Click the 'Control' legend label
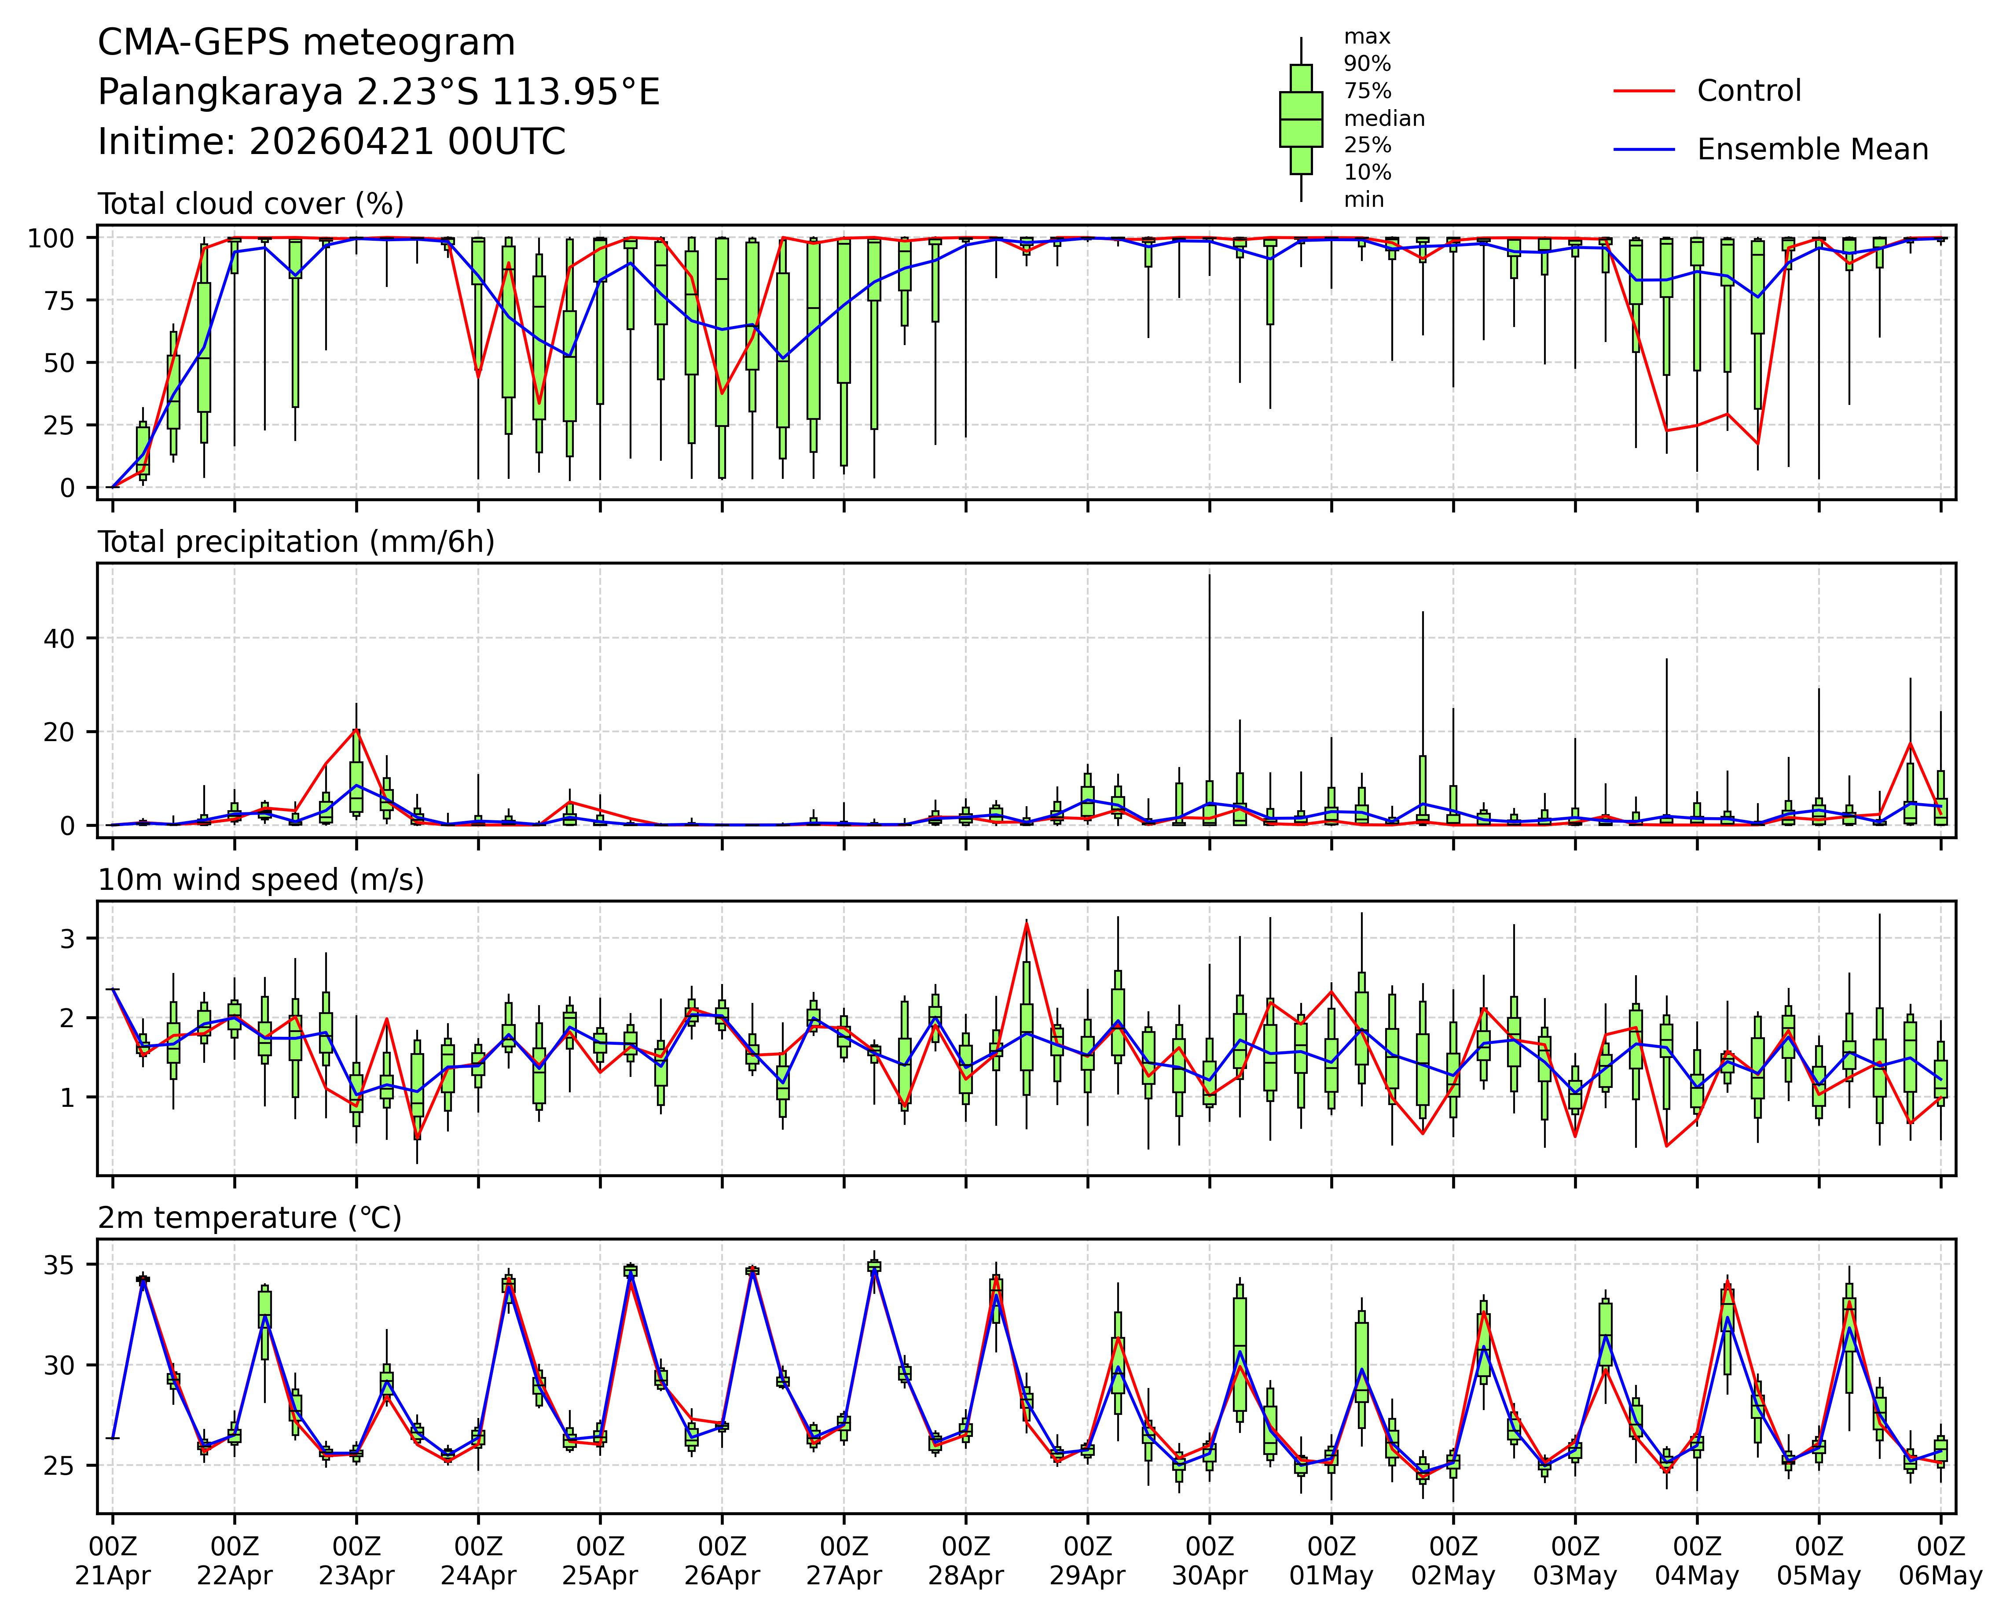This screenshot has width=2010, height=1616. 1749,92
